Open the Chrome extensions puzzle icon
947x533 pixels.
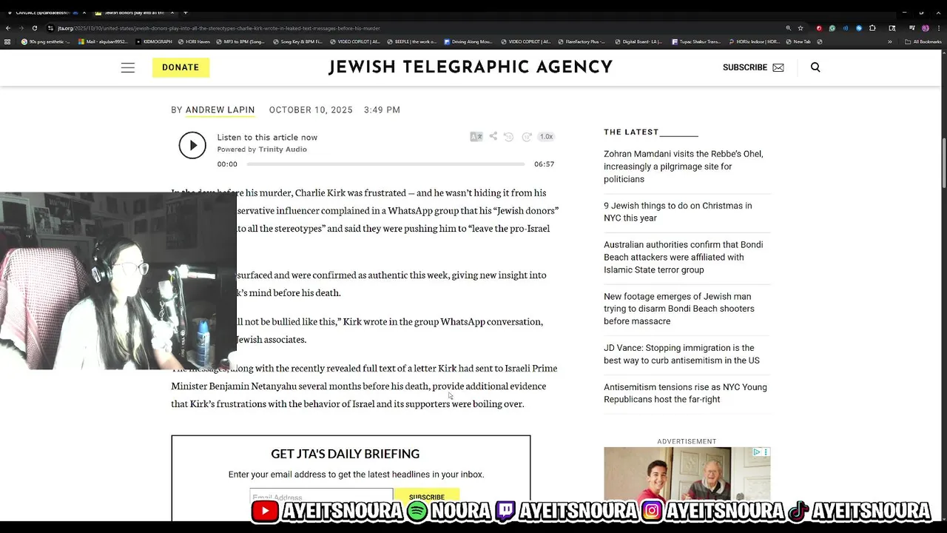tap(872, 28)
